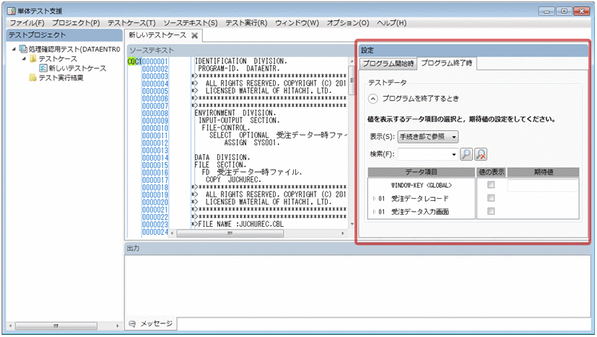Toggle 値の表示 checkbox for 受注データレコード
The height and width of the screenshot is (337, 597).
point(491,198)
